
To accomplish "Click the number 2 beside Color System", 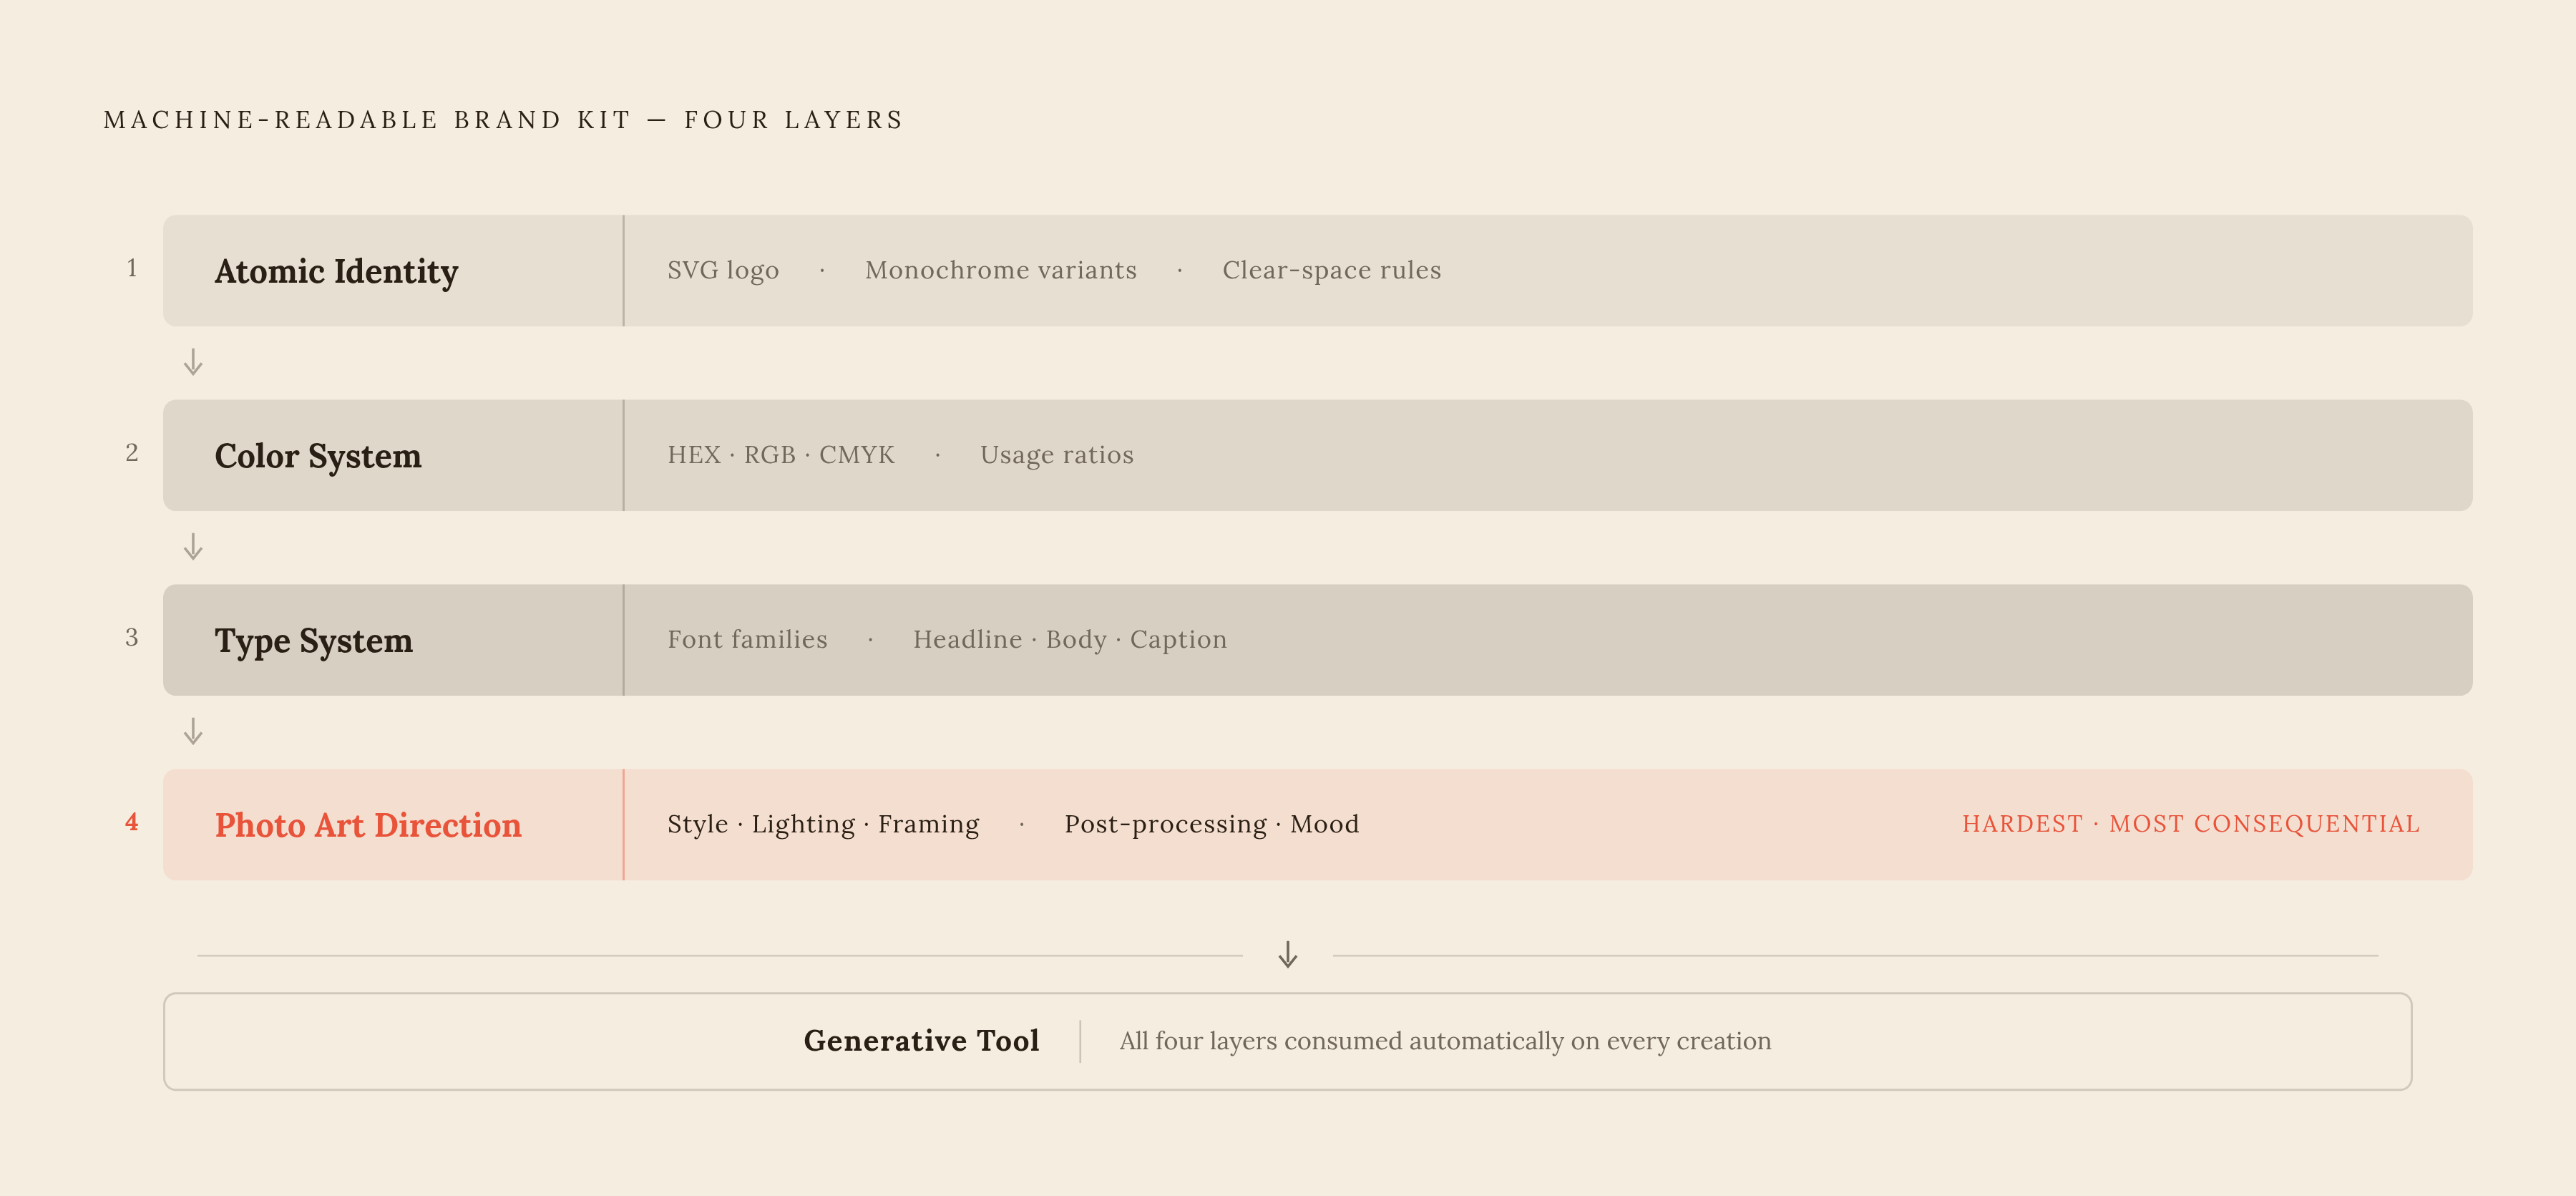I will pos(131,453).
